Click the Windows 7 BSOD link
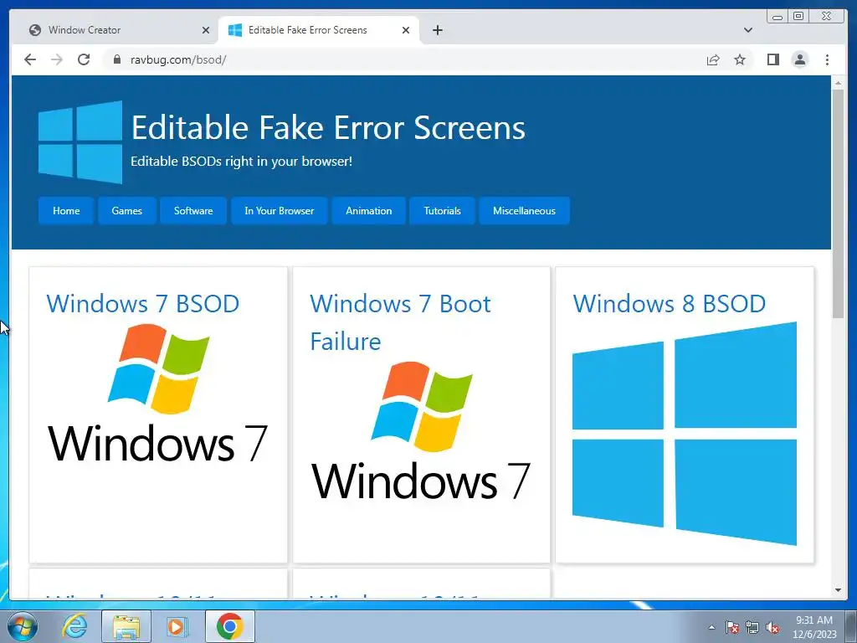 [142, 303]
